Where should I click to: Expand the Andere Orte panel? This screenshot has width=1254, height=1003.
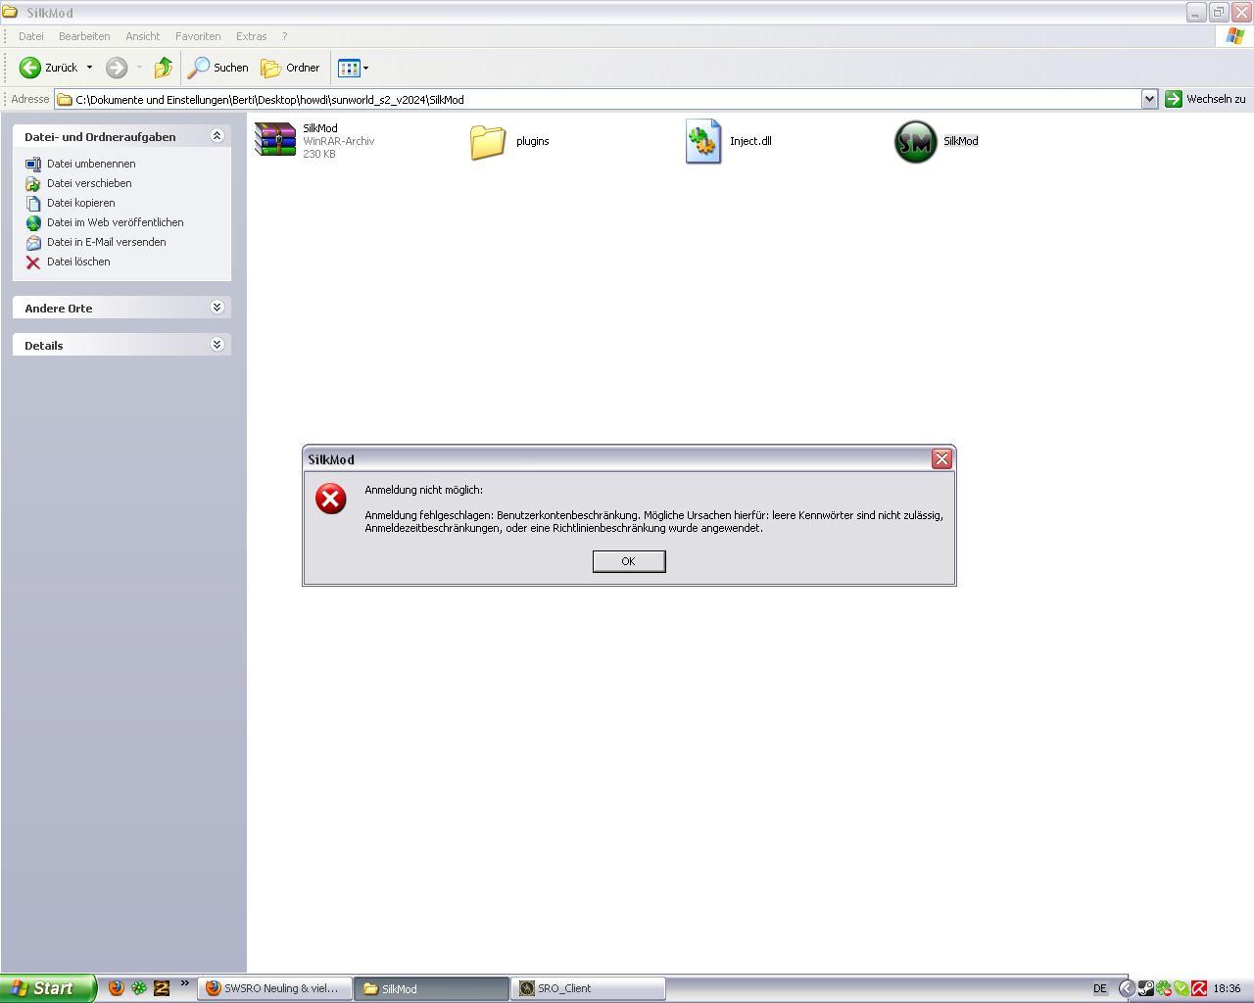tap(217, 308)
